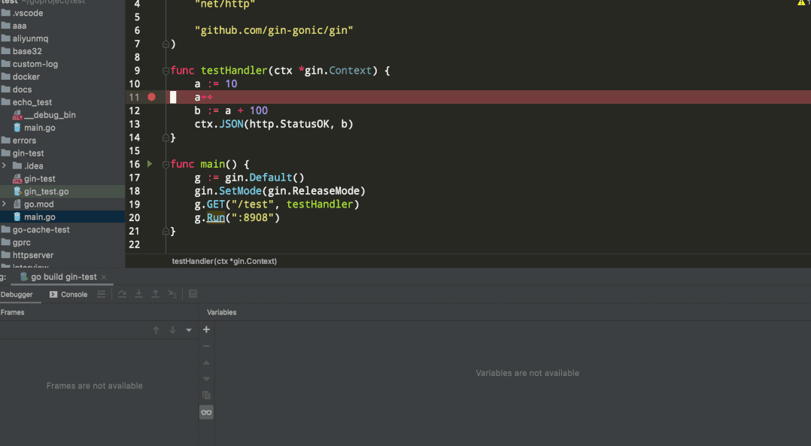Click the Step Over debugger icon
This screenshot has height=446, width=811.
pos(122,294)
